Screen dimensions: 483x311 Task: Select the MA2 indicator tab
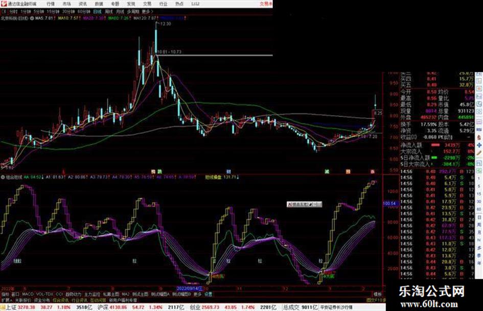pos(125,294)
